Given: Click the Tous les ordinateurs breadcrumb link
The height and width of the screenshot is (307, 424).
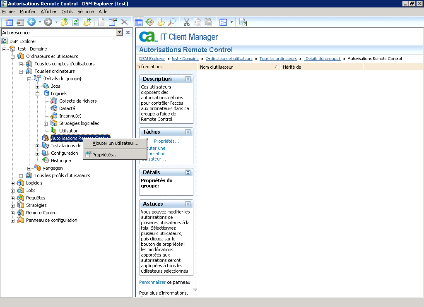Looking at the screenshot, I should (278, 58).
